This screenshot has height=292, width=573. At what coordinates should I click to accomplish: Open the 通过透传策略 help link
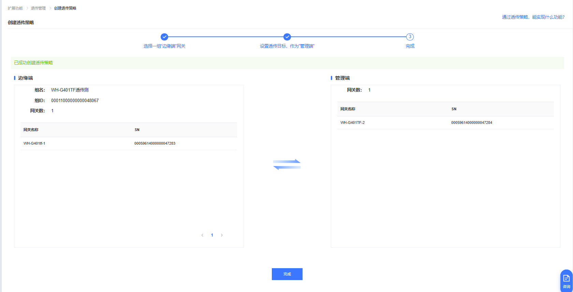(533, 17)
